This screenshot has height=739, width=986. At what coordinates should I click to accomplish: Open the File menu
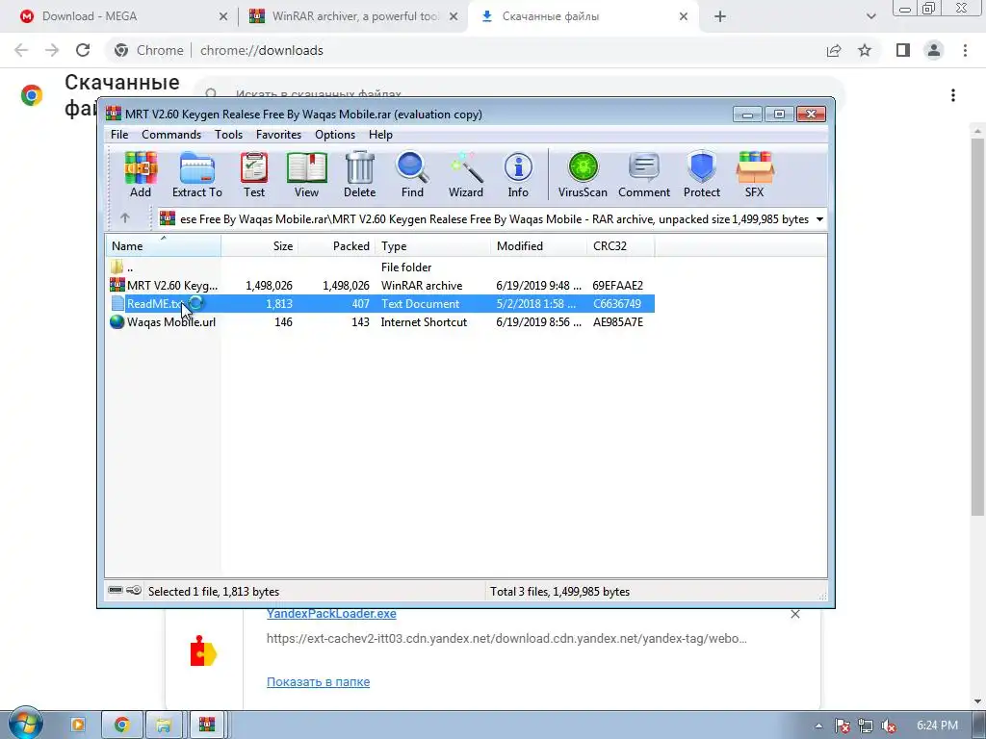pyautogui.click(x=119, y=135)
